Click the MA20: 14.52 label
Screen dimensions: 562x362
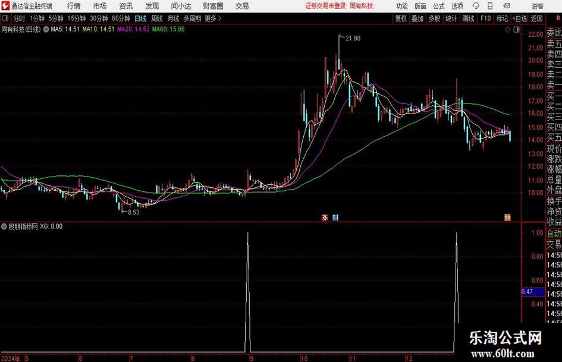tap(133, 29)
